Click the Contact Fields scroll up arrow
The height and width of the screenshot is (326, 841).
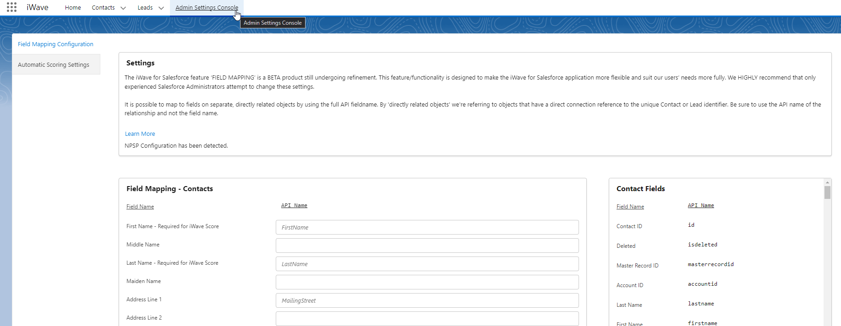point(827,182)
